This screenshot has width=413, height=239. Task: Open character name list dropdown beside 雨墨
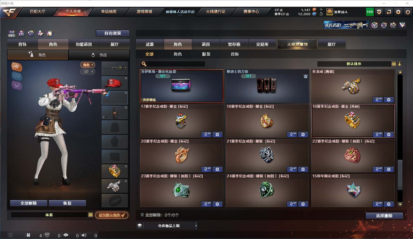tap(91, 215)
